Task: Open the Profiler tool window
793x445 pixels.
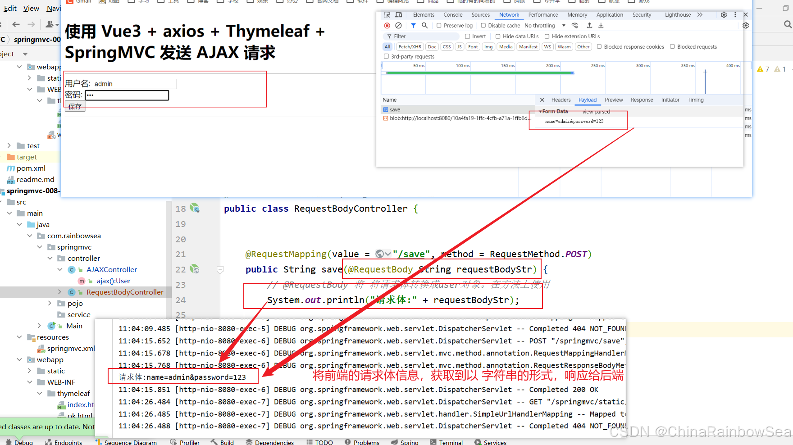Action: [185, 442]
